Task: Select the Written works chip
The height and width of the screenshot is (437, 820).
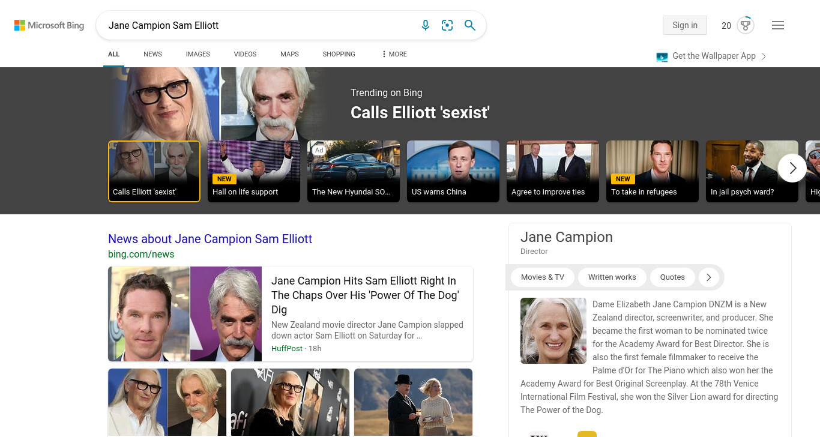Action: pyautogui.click(x=612, y=277)
